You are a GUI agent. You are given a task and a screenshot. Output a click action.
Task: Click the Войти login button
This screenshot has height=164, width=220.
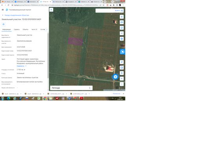click(x=119, y=11)
